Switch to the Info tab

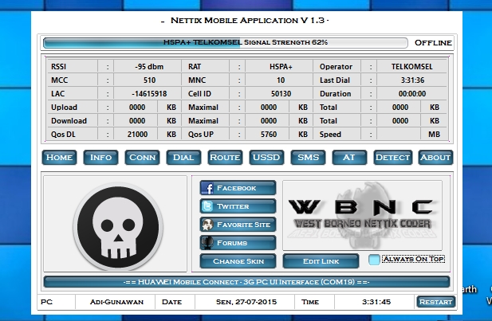click(x=100, y=158)
